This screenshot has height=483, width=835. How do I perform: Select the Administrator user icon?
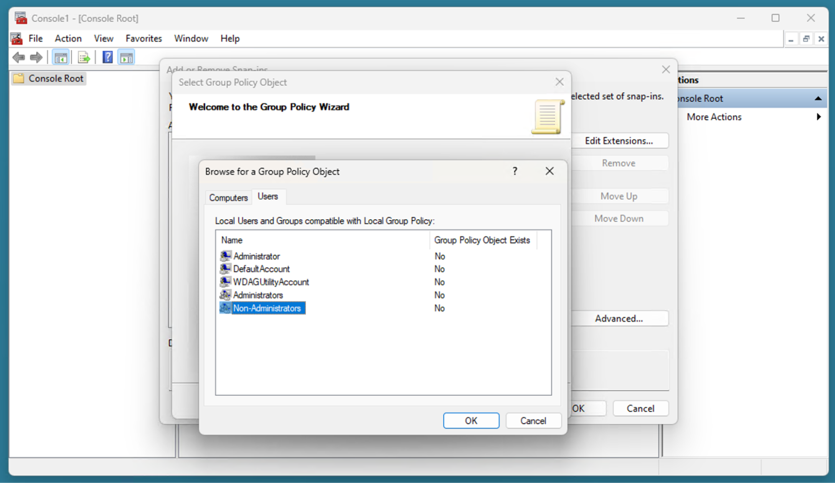coord(226,256)
